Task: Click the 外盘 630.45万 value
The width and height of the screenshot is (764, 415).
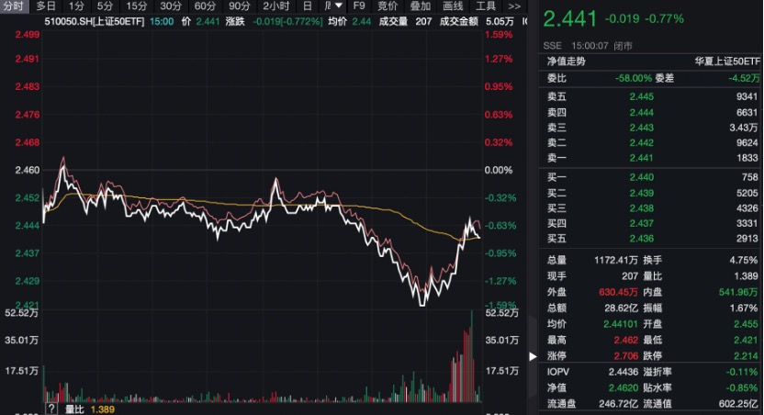Action: [x=618, y=292]
